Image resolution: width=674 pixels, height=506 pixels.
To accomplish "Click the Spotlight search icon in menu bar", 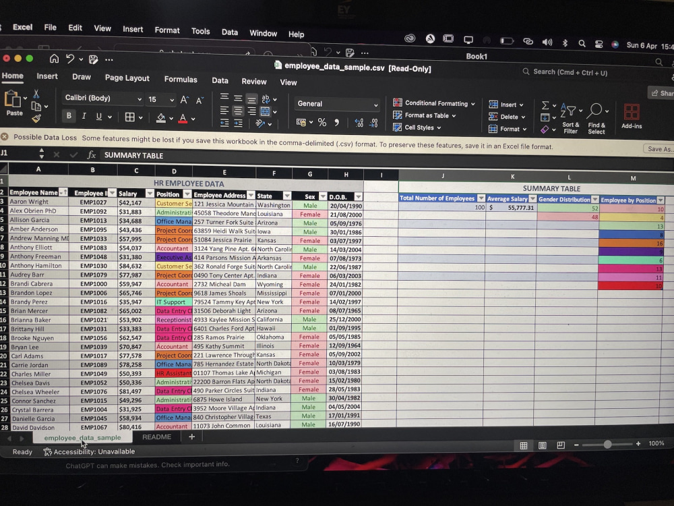I will [x=582, y=43].
